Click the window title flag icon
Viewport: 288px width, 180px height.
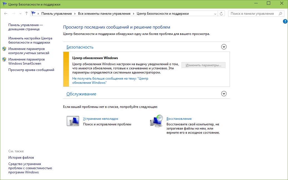pyautogui.click(x=5, y=4)
